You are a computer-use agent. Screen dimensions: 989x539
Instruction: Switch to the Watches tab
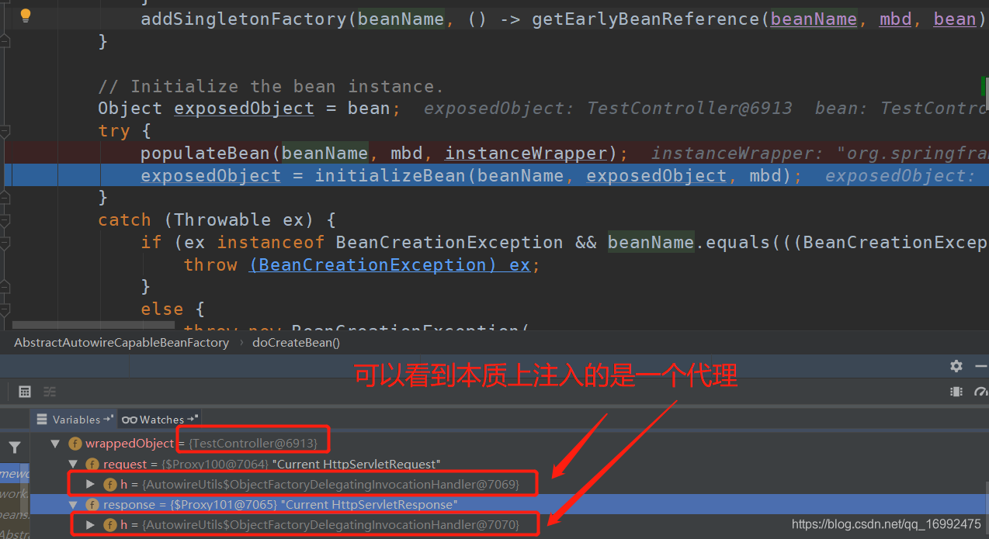[x=160, y=420]
